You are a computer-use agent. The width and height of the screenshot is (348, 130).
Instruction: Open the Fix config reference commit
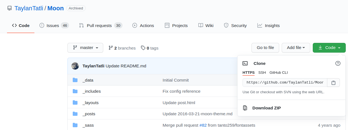(x=182, y=91)
